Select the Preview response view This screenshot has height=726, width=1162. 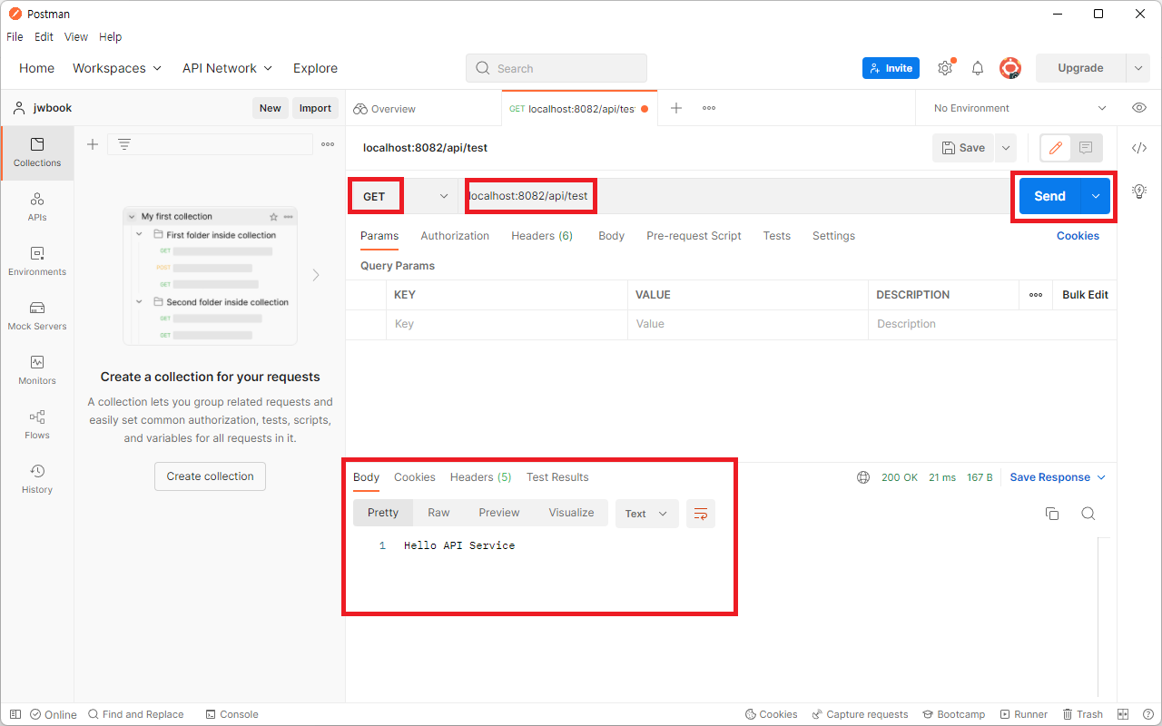(499, 513)
